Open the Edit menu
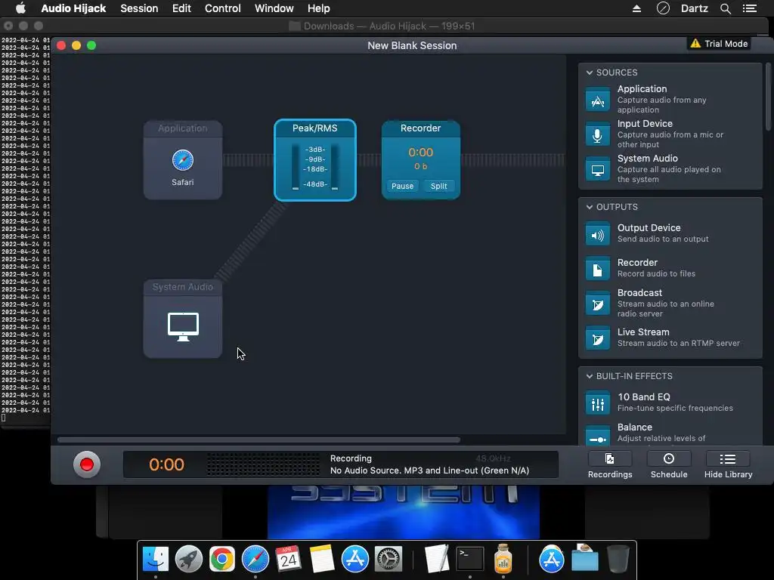Image resolution: width=774 pixels, height=580 pixels. 181,8
